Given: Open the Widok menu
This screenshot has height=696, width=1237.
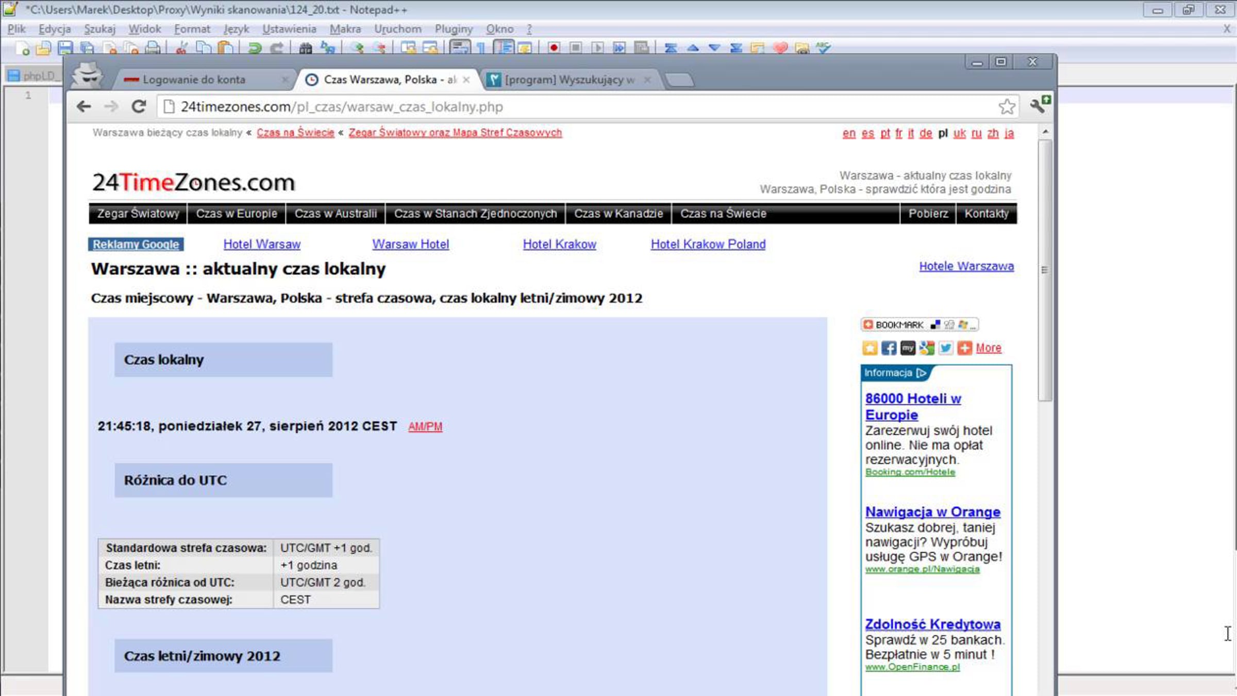Looking at the screenshot, I should (145, 29).
